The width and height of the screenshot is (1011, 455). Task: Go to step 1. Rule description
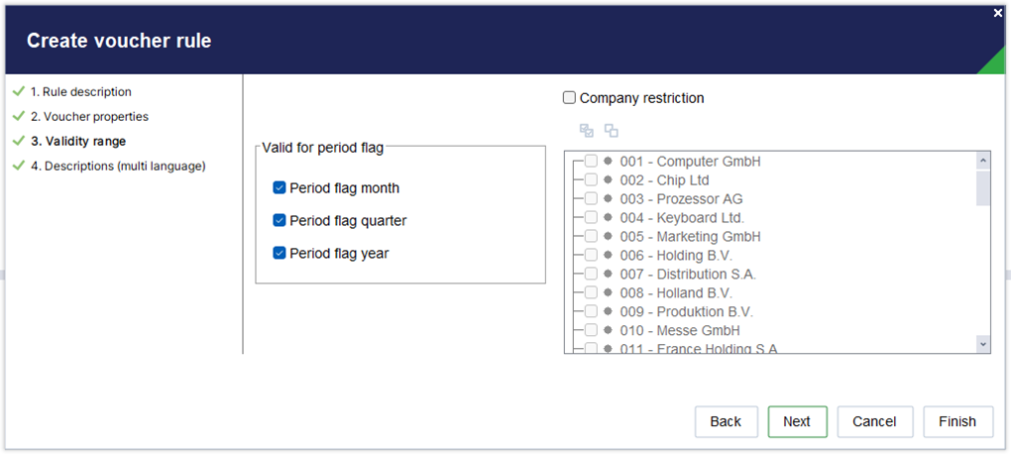[80, 91]
